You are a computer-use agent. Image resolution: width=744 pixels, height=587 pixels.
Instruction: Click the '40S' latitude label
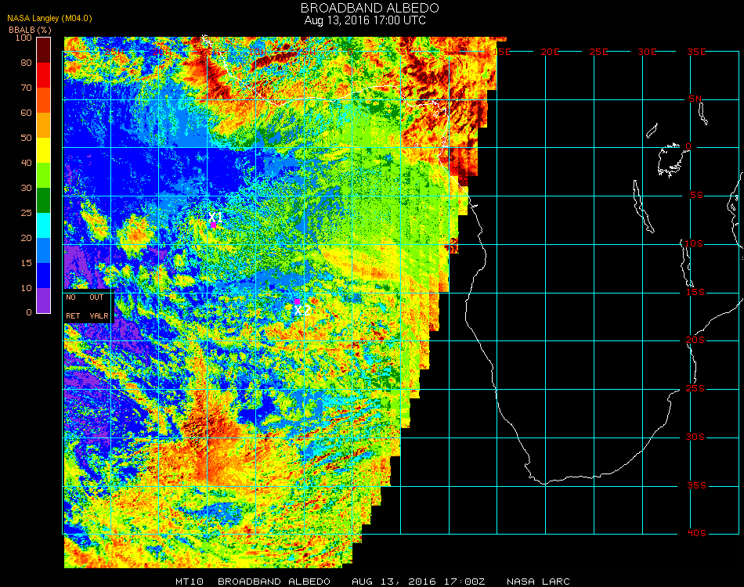tap(696, 534)
